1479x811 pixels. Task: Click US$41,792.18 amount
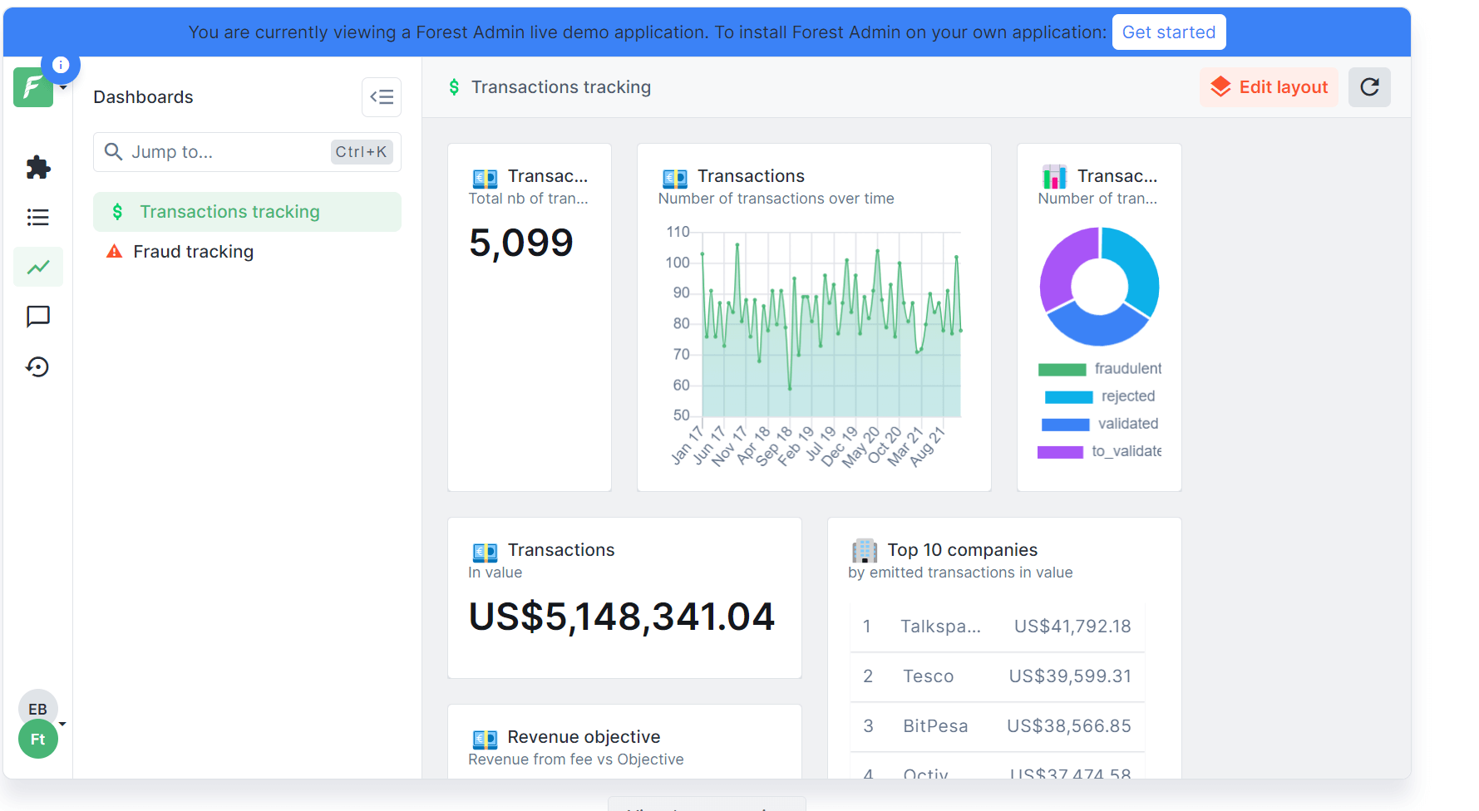(x=1072, y=627)
